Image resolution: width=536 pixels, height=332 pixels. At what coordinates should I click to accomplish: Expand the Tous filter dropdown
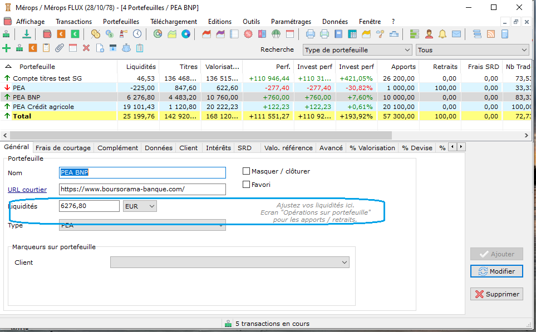(473, 50)
